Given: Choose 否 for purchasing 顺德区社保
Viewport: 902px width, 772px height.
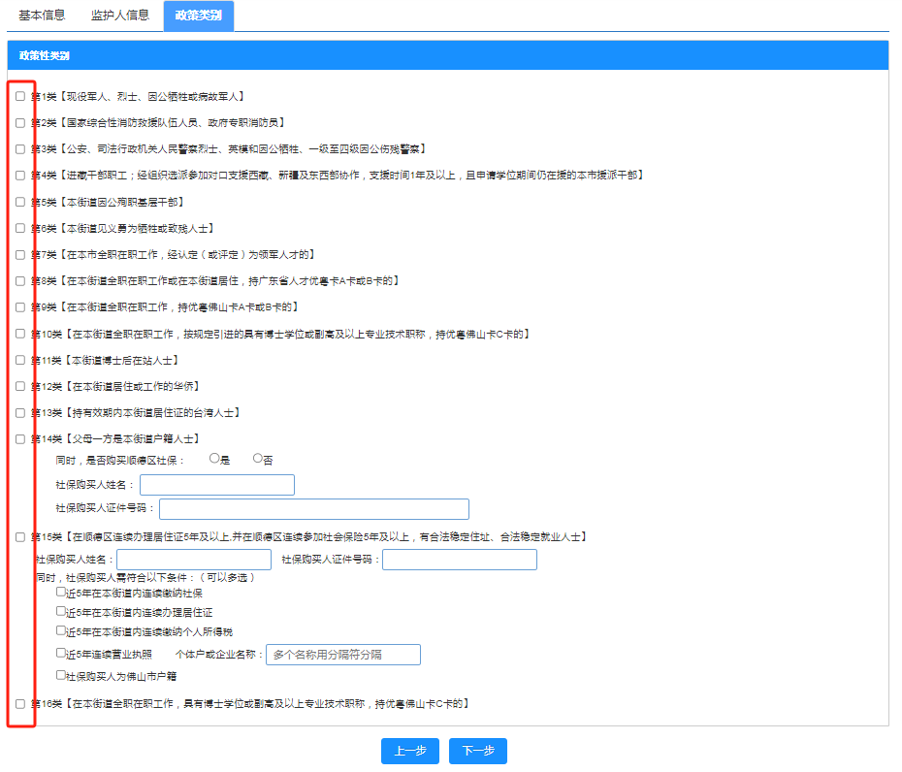Looking at the screenshot, I should pos(258,459).
